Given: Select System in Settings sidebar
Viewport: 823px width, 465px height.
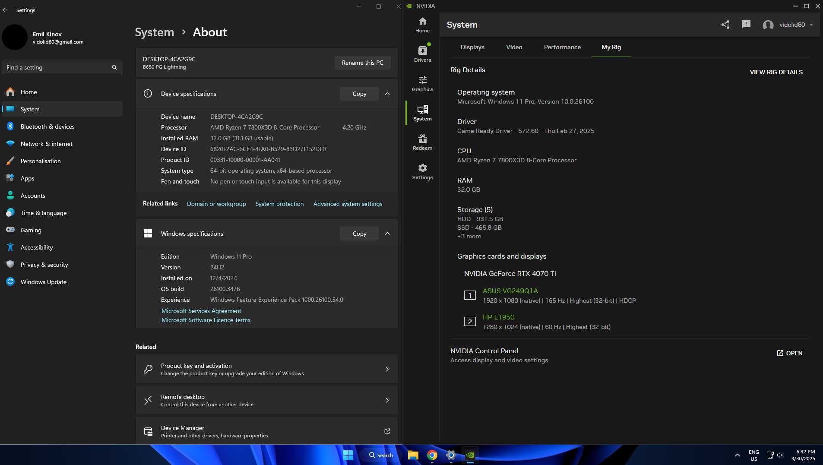Looking at the screenshot, I should [62, 109].
